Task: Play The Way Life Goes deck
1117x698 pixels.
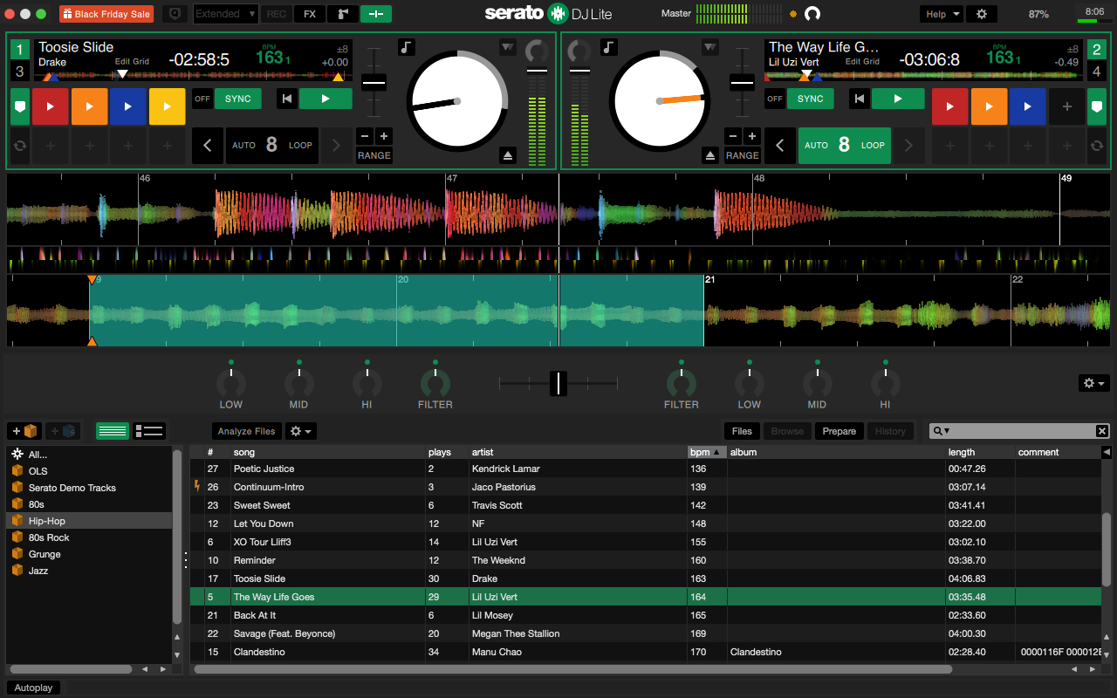Action: tap(898, 99)
